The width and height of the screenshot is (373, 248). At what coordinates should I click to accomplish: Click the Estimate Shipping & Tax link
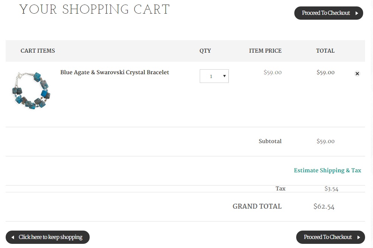click(x=327, y=170)
